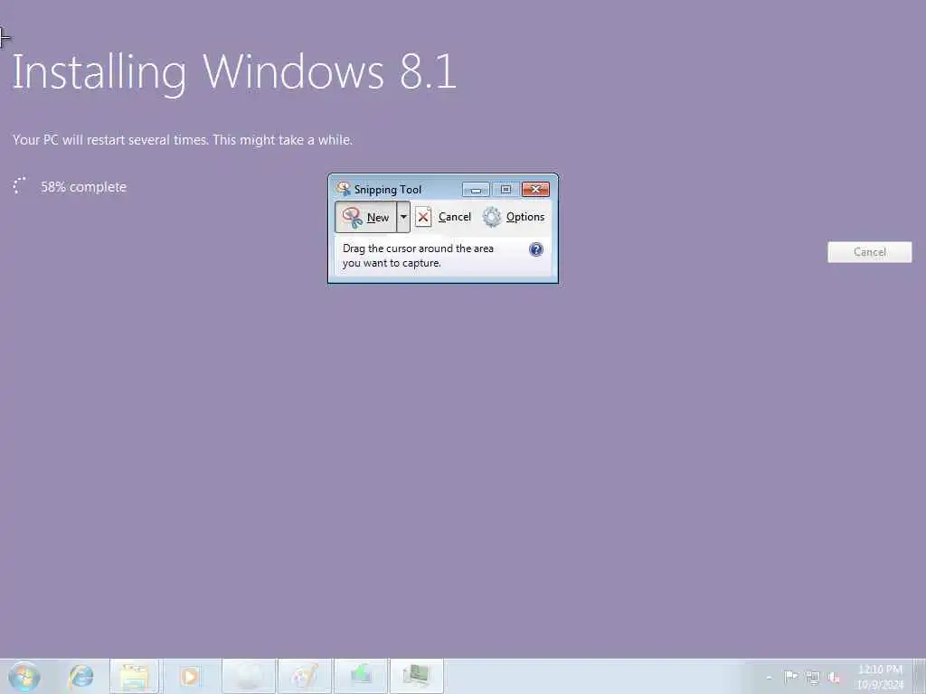
Task: Open Windows Explorer folder icon on taskbar
Action: [134, 676]
